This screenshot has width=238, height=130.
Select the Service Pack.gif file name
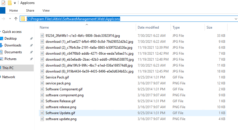(57, 77)
